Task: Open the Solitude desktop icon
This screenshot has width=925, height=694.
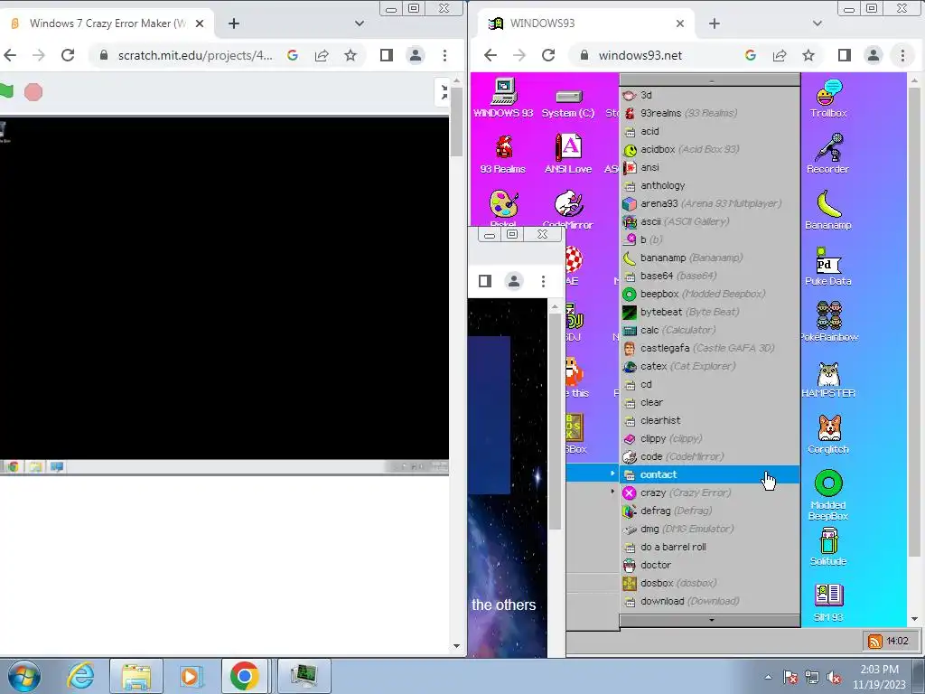Action: pyautogui.click(x=828, y=547)
